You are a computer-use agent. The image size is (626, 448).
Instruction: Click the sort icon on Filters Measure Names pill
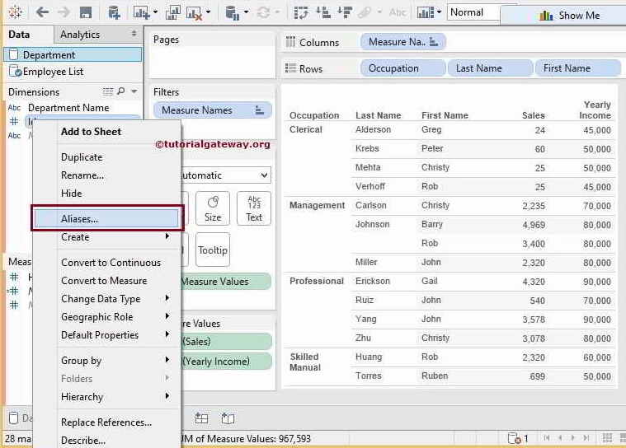260,110
